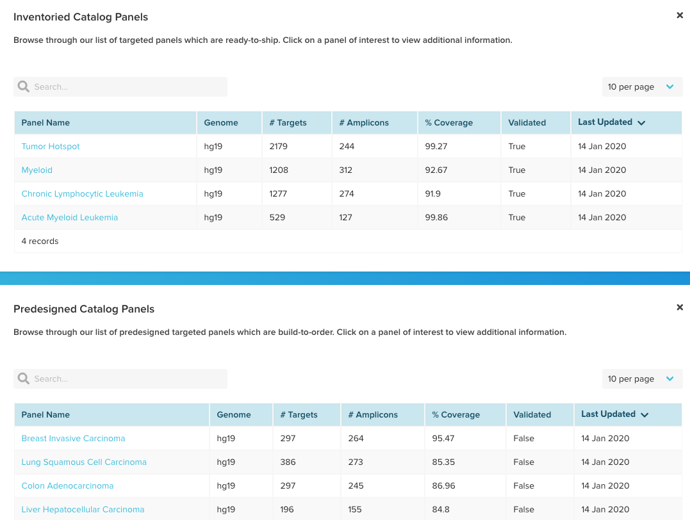Open the Lung Squamous Cell Carcinoma panel
Screen dimensions: 690x520
click(84, 462)
